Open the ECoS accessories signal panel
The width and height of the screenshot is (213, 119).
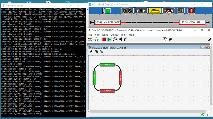tap(141, 11)
